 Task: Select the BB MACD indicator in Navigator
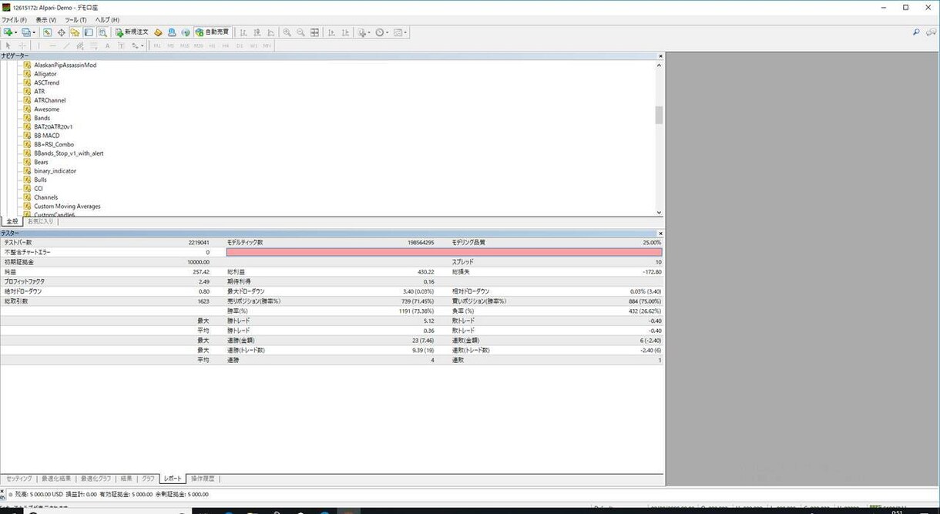[x=47, y=136]
